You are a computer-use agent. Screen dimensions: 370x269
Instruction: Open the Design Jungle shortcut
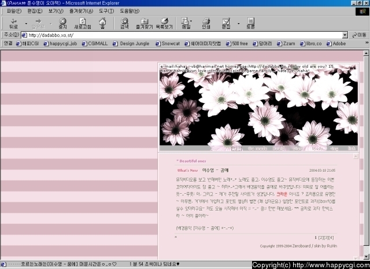tap(131, 44)
